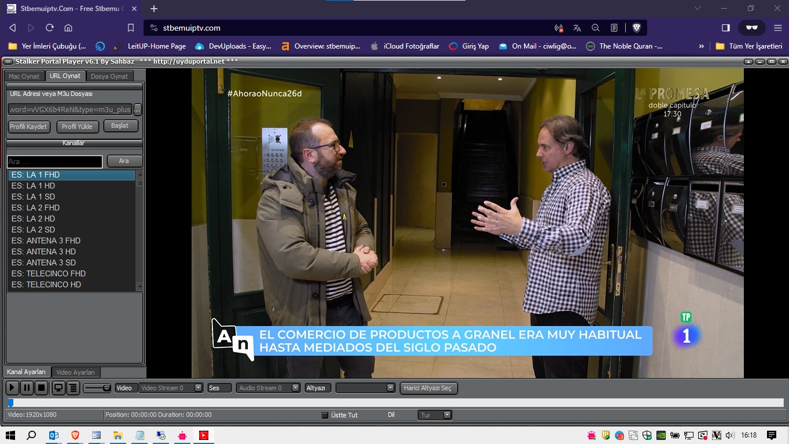This screenshot has width=789, height=444.
Task: Pause the video stream
Action: [x=27, y=388]
